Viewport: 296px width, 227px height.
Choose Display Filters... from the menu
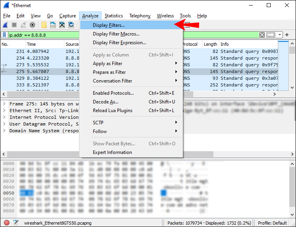click(131, 25)
